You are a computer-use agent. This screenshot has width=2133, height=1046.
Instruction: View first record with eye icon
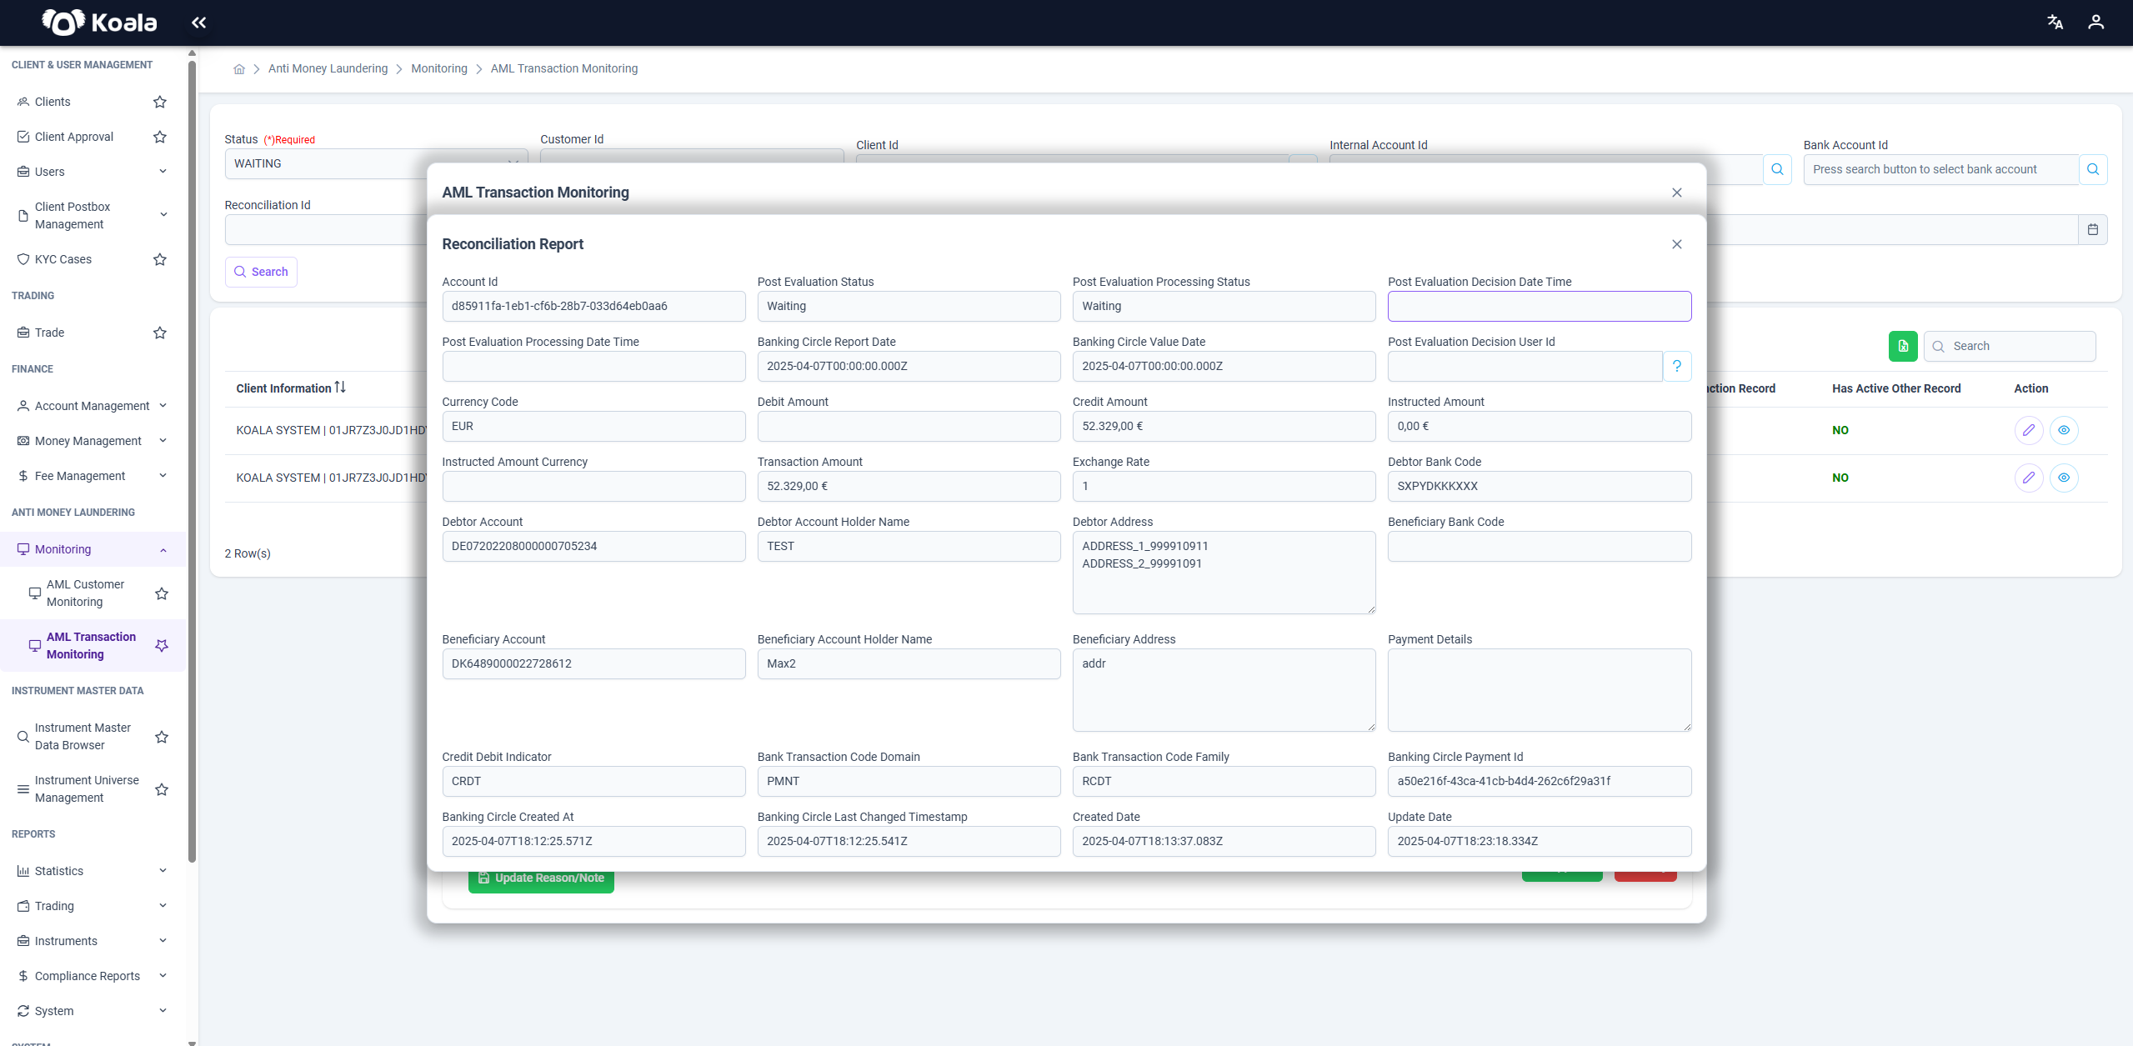2064,430
